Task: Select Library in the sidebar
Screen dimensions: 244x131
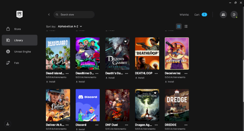Action: click(20, 40)
